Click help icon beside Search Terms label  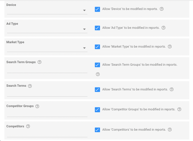coord(30,86)
